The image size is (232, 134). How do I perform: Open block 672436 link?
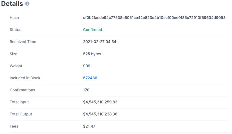(x=90, y=78)
